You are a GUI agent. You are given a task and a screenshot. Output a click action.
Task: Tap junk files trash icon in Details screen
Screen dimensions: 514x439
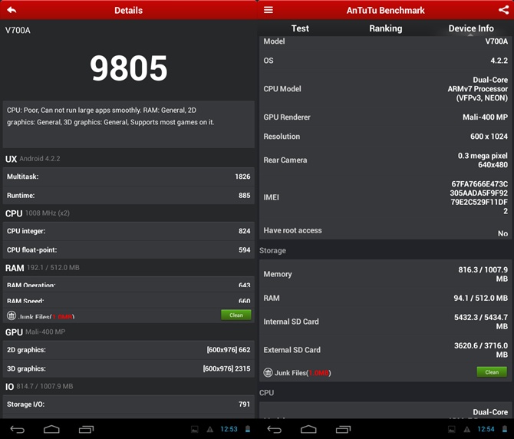tap(12, 315)
